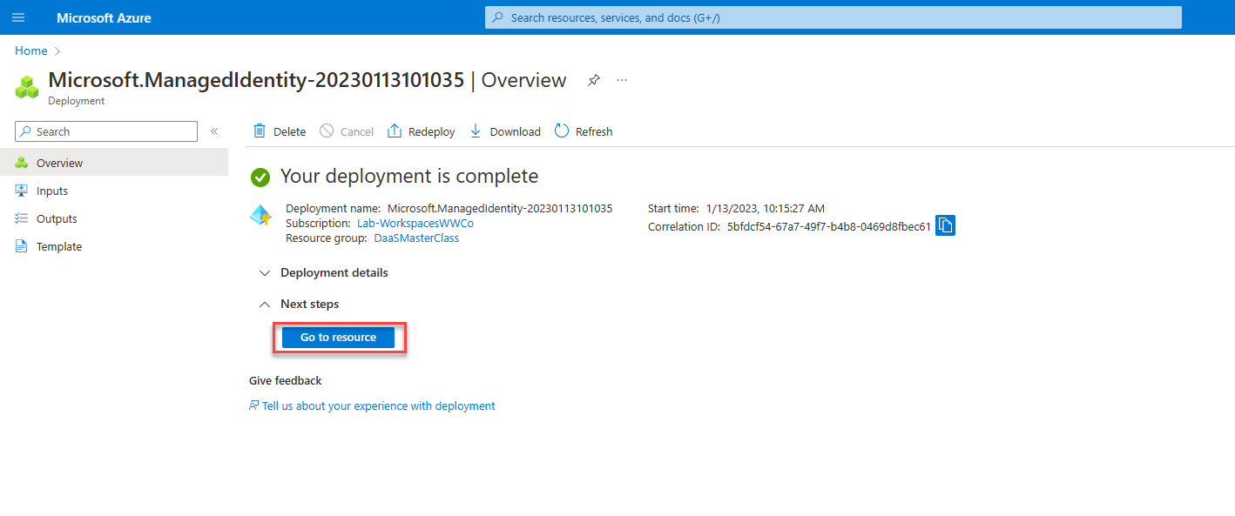The image size is (1235, 516).
Task: Go to the Home breadcrumb
Action: [31, 50]
